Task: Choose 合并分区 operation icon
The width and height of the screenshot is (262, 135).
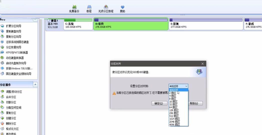Action: (2, 97)
